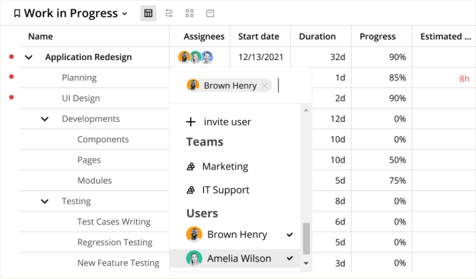Screen dimensions: 476x279
Task: Click the 6d duration for Test Cases Writing
Action: coord(340,222)
